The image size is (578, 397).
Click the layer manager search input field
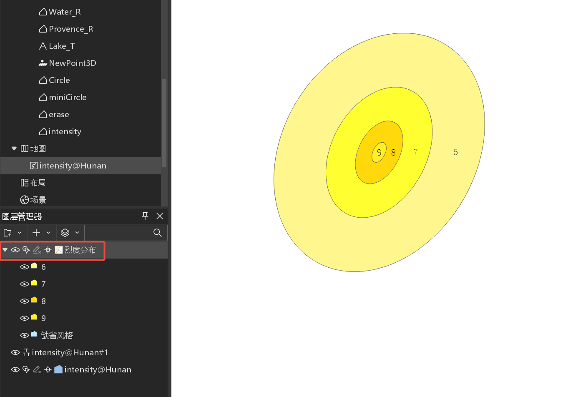point(118,233)
